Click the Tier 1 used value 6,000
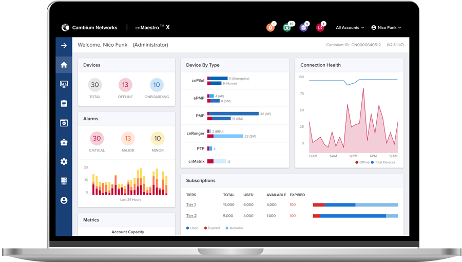This screenshot has height=262, width=462. [x=248, y=204]
